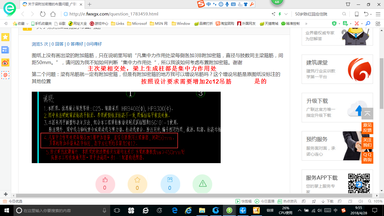Open the 谷歌 bookmark
Screen dimensions: 384x216
pyautogui.click(x=60, y=24)
